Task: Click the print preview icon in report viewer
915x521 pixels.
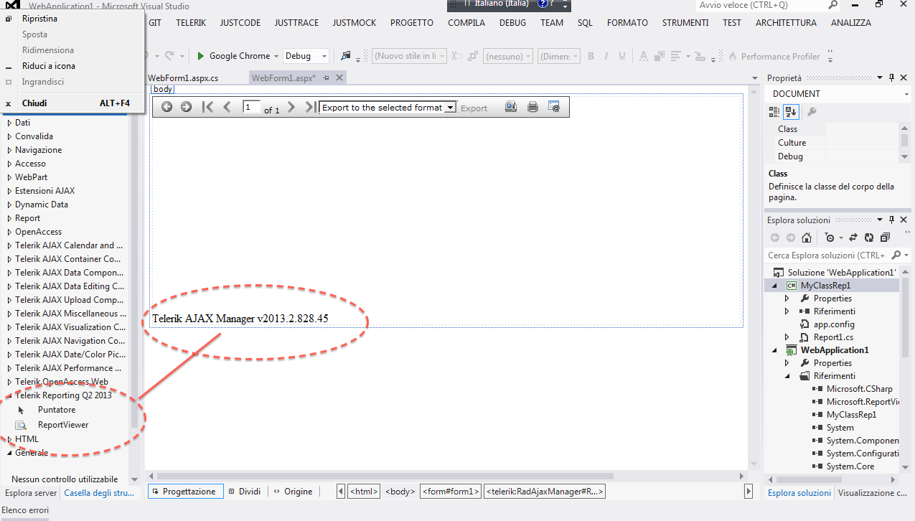Action: click(511, 107)
